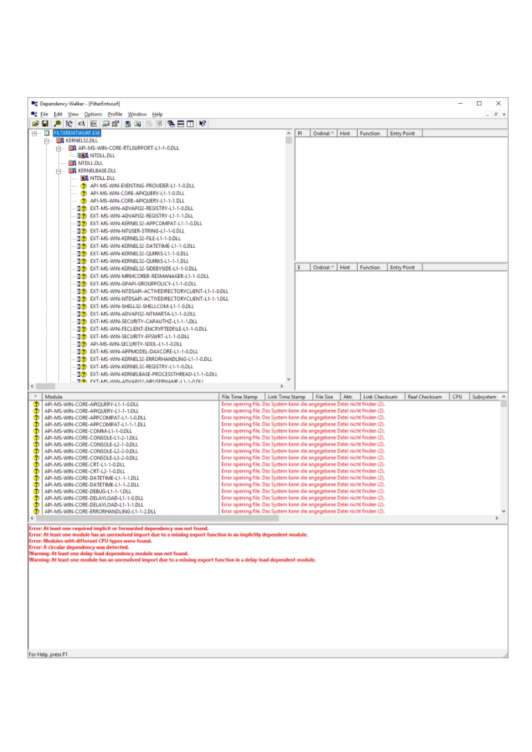Toggle the View Full Paths toolbar icon

(82, 124)
